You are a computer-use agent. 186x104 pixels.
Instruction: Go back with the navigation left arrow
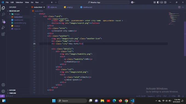pyautogui.click(x=52, y=2)
